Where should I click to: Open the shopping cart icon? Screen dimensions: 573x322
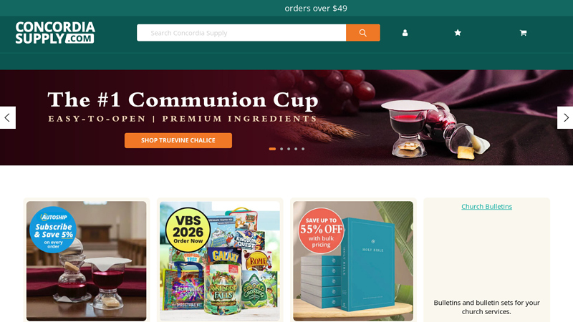click(x=523, y=33)
